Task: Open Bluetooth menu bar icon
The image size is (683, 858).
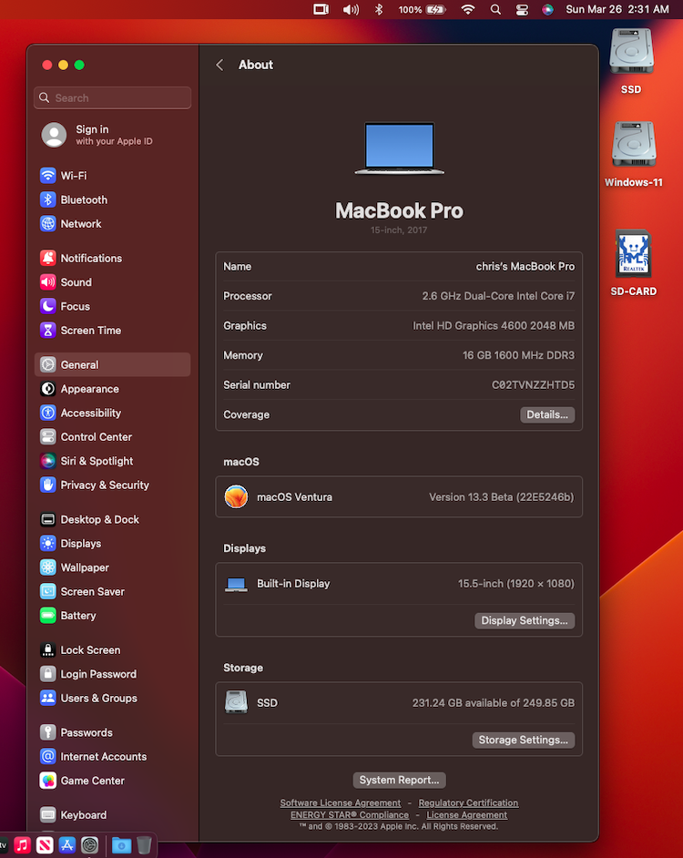Action: pyautogui.click(x=379, y=9)
